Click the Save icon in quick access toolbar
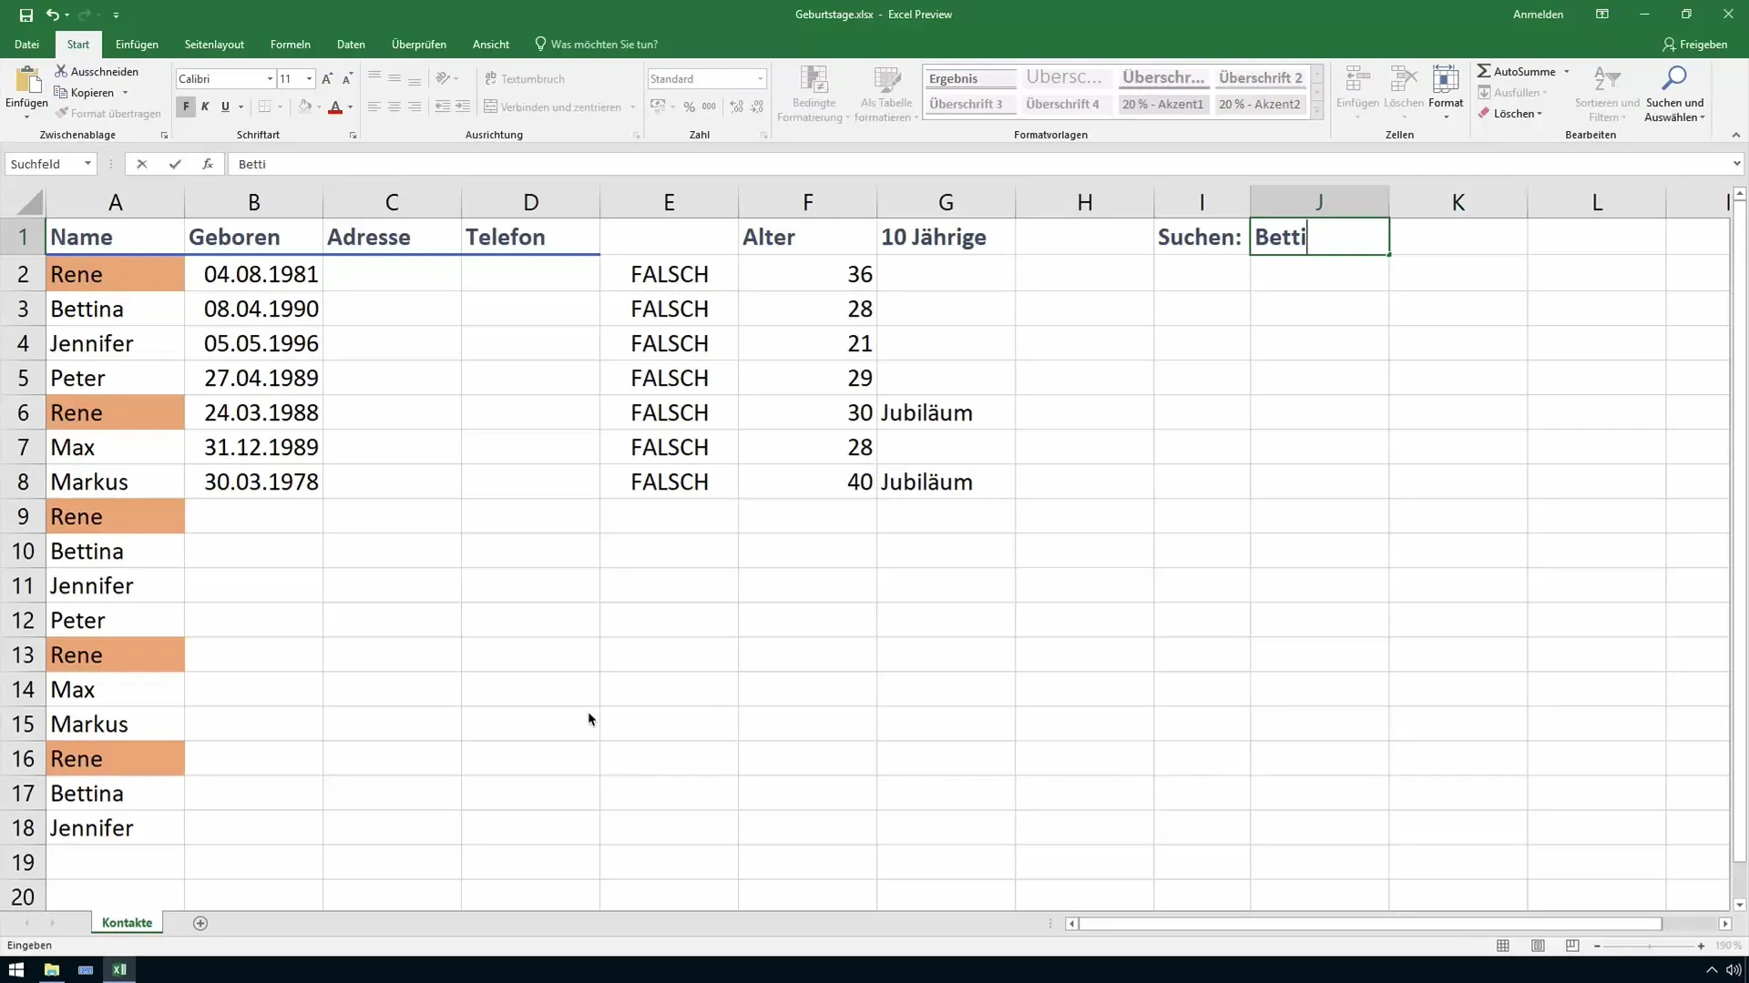Image resolution: width=1749 pixels, height=983 pixels. tap(26, 15)
